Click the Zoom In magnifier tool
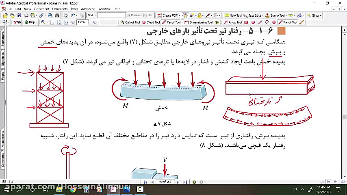 click(43, 22)
